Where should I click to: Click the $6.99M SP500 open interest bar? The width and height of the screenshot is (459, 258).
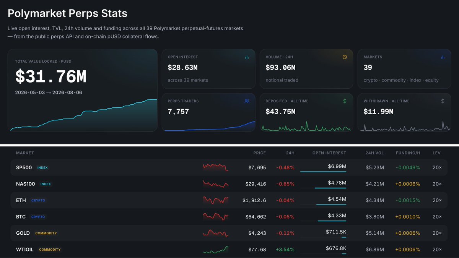pos(323,172)
